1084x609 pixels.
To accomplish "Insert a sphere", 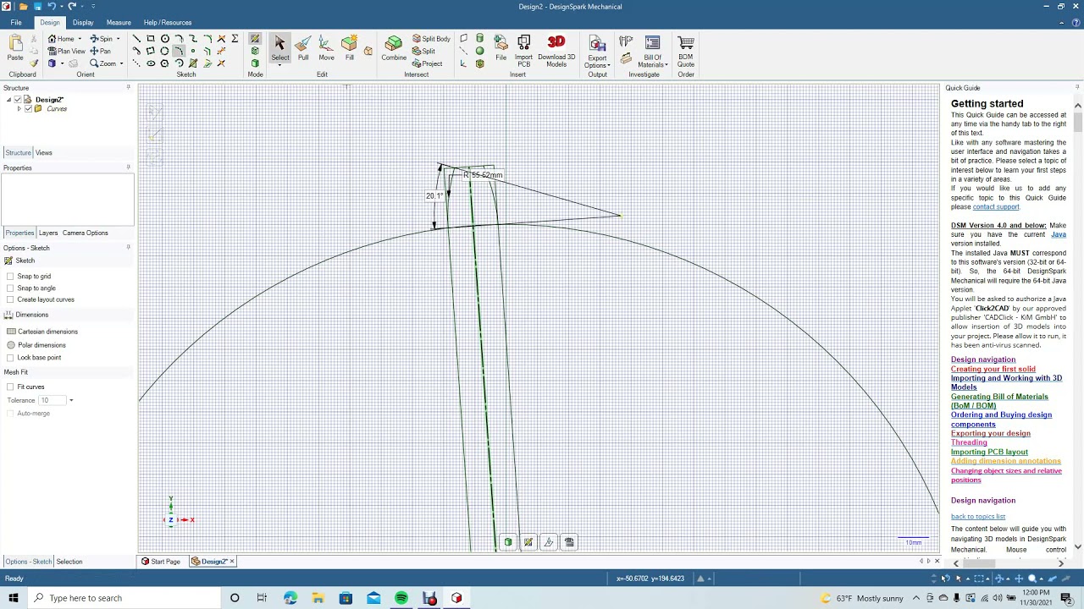I will (479, 52).
